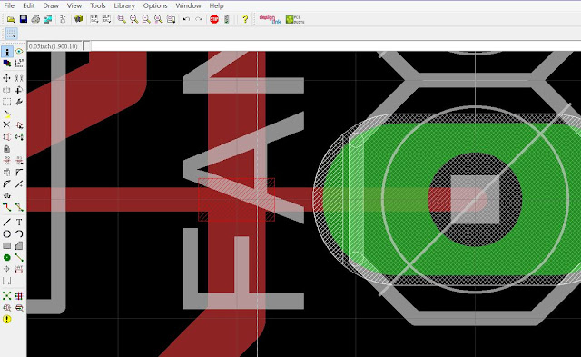Open the View menu

(74, 5)
